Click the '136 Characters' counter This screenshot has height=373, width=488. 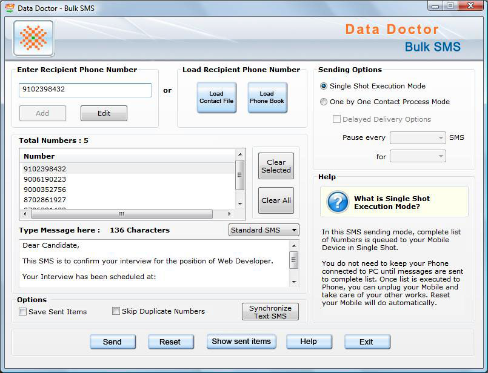coord(140,230)
